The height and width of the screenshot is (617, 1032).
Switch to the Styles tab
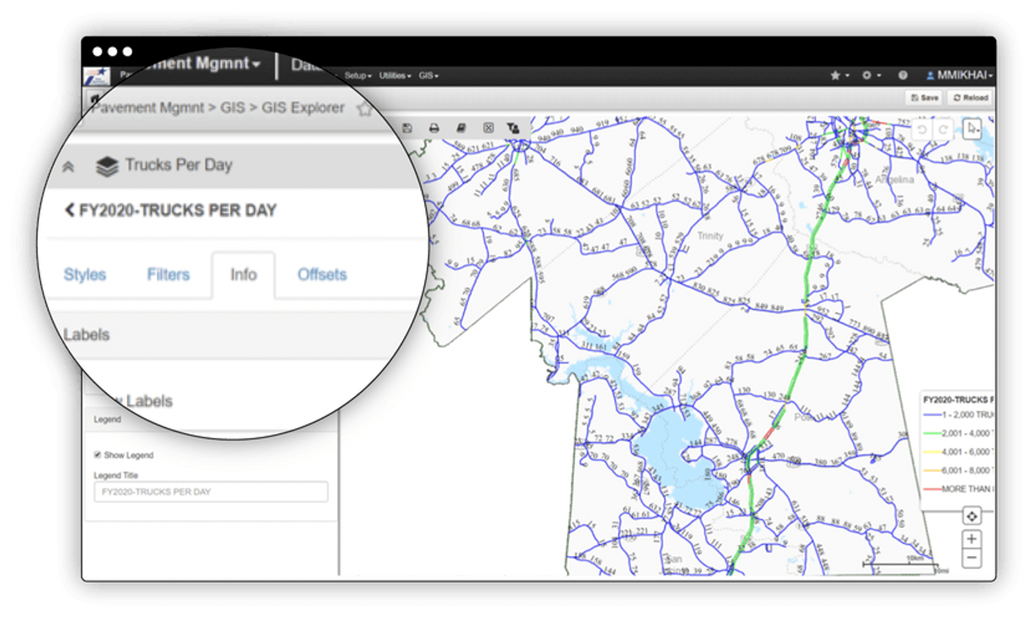[x=85, y=274]
